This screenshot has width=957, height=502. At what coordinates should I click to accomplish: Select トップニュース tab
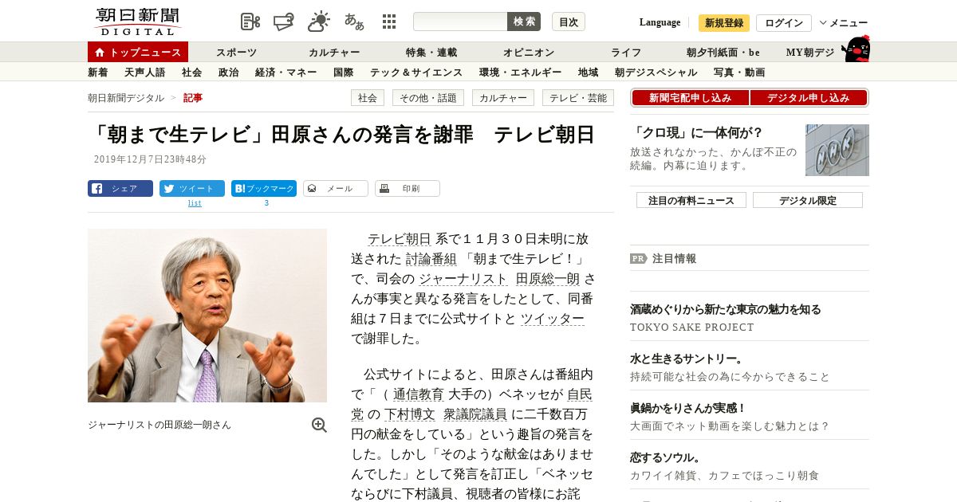click(x=138, y=52)
